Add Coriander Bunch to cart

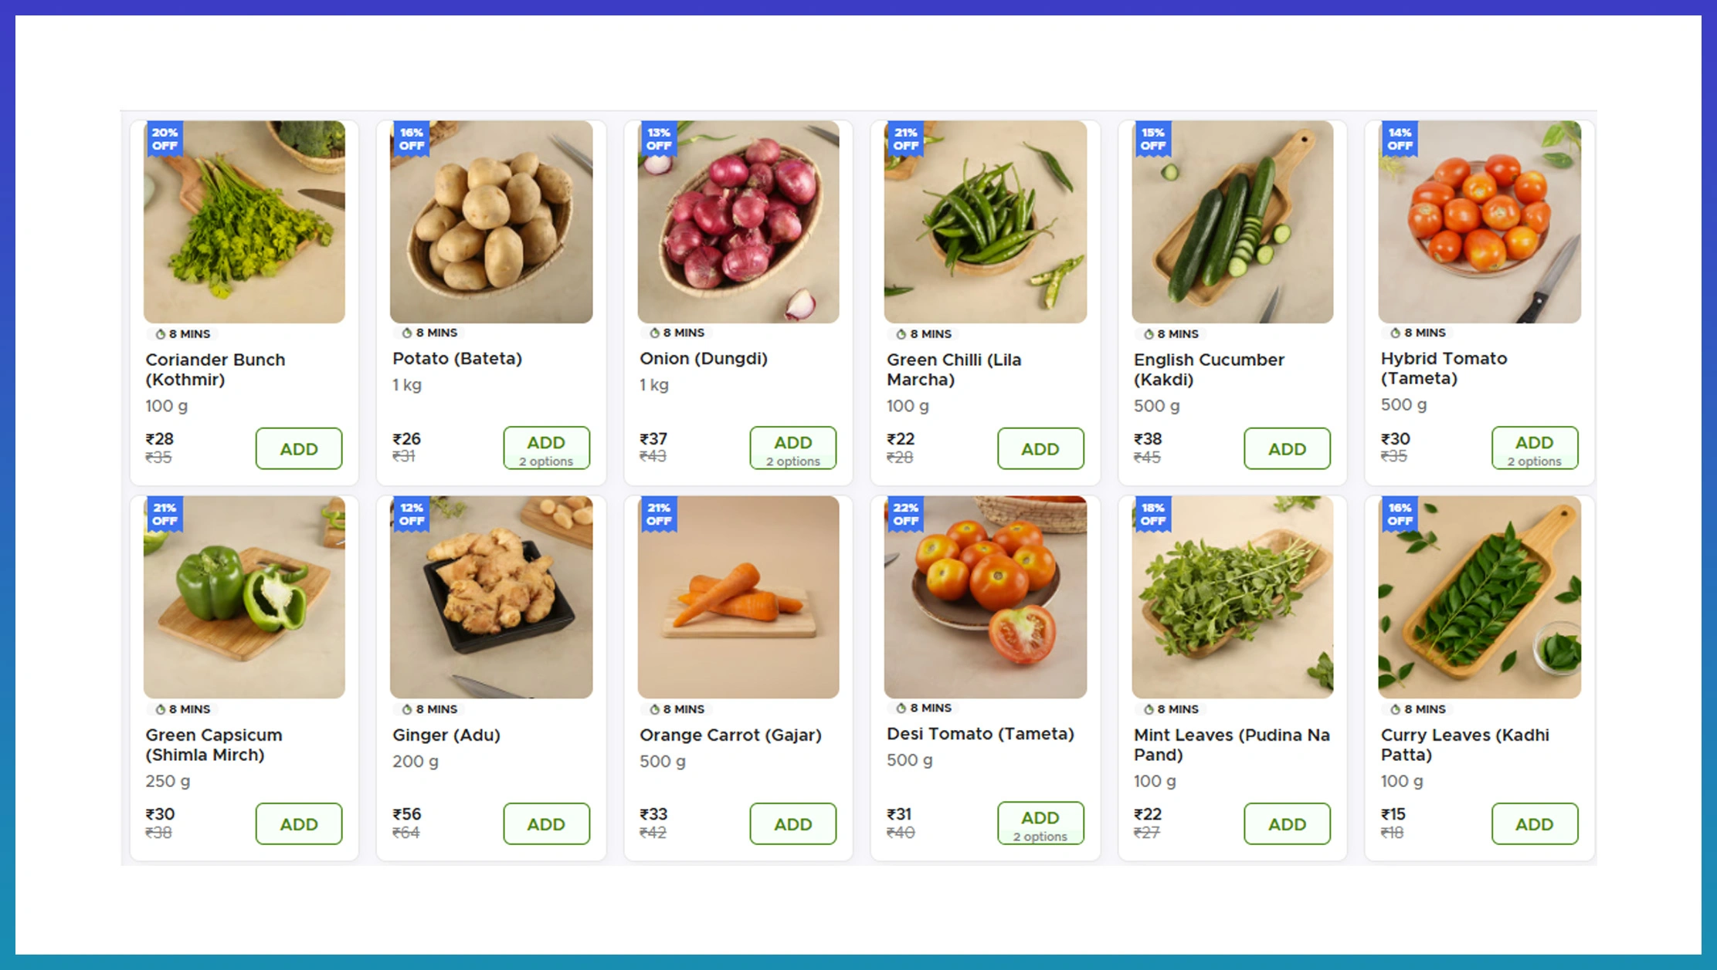pyautogui.click(x=299, y=448)
